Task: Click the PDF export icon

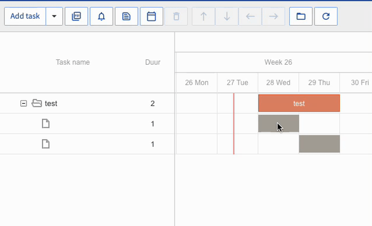Action: [x=76, y=16]
